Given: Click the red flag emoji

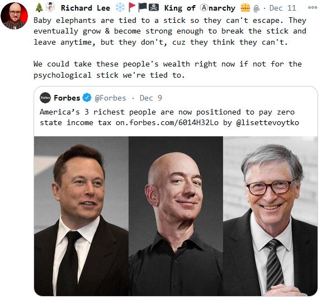Looking at the screenshot, I should [131, 8].
